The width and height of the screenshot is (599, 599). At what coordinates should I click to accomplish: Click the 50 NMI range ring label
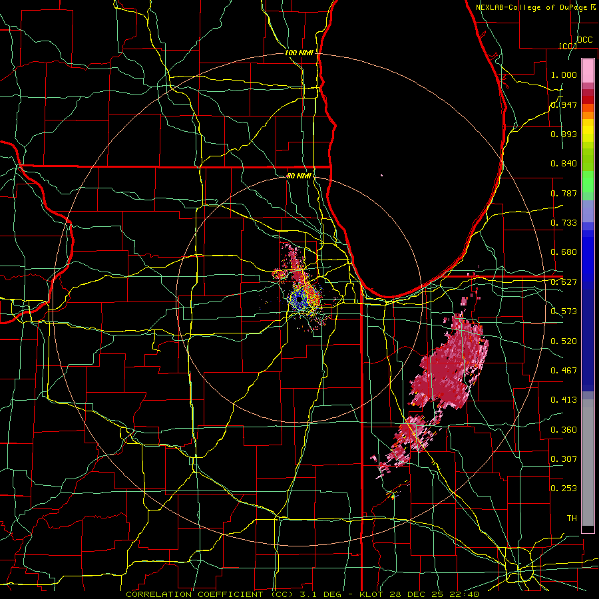click(299, 176)
